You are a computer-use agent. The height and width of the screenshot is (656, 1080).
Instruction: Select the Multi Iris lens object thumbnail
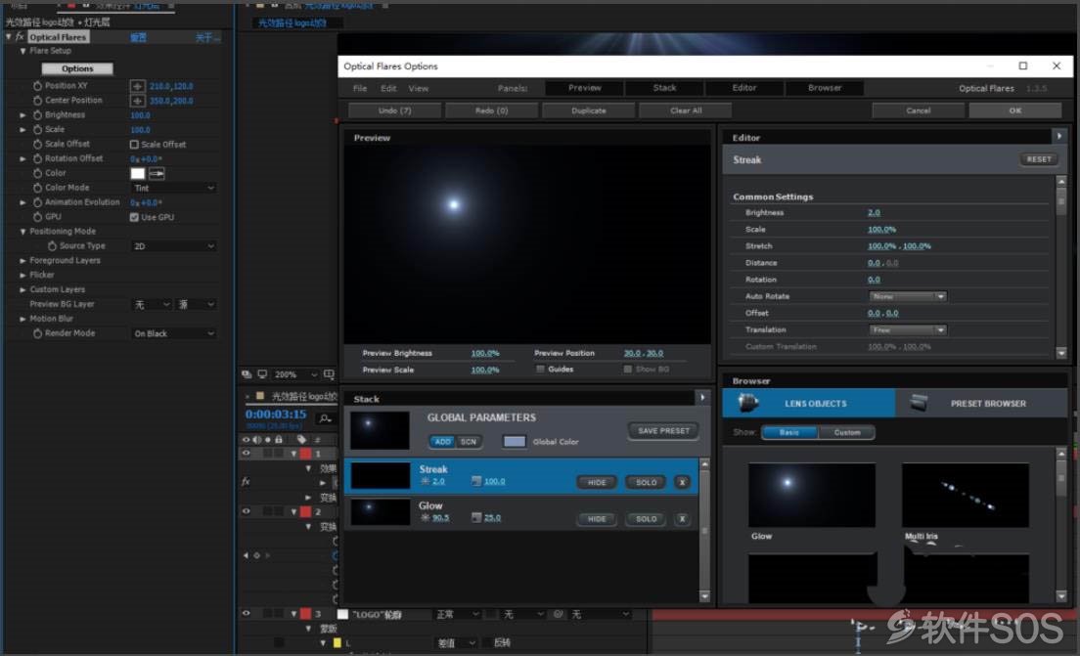click(965, 496)
